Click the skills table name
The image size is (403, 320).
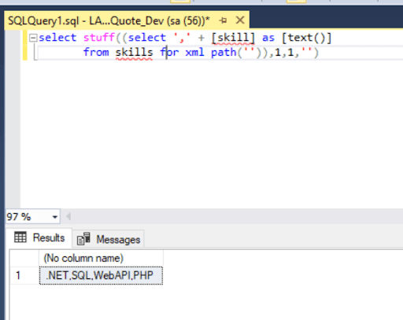pyautogui.click(x=134, y=53)
